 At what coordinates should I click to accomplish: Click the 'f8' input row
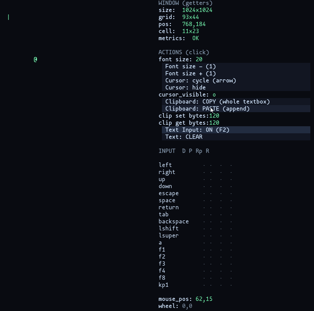point(195,278)
